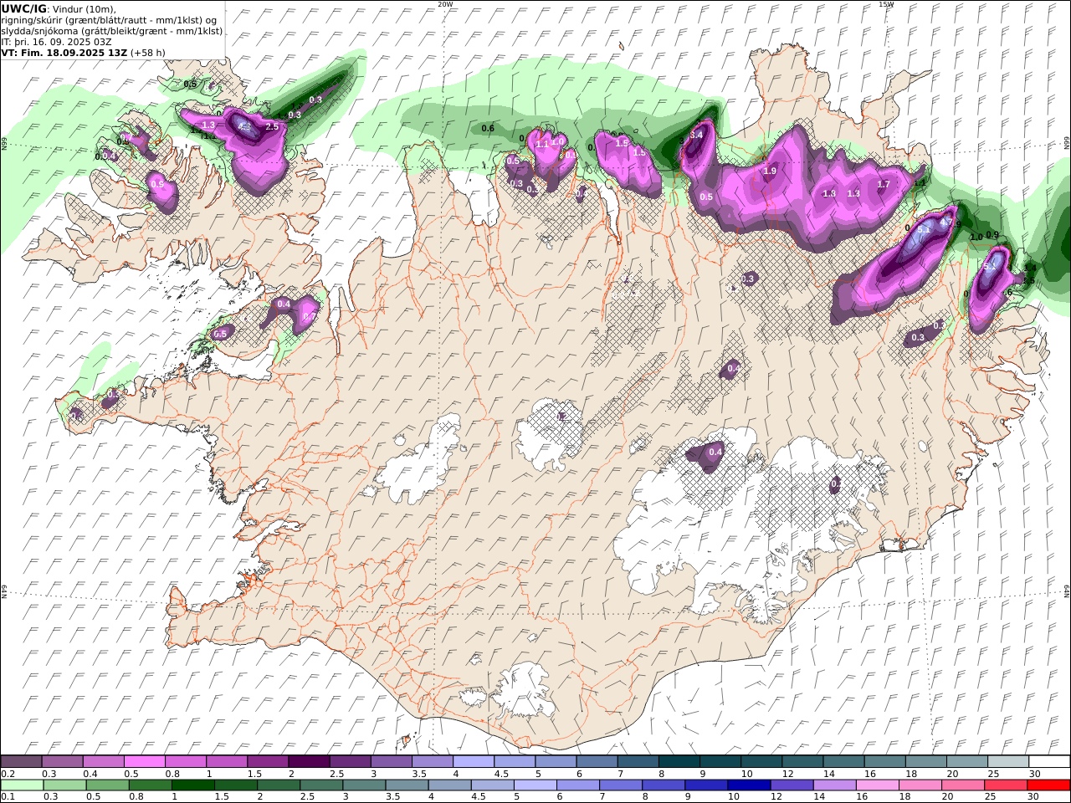Pick bottom-row dark blue swatch between 10 and 12
This screenshot has width=1071, height=803.
[x=748, y=785]
